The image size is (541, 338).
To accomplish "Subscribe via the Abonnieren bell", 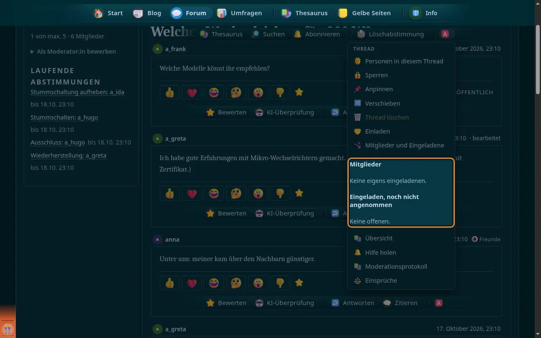I will pyautogui.click(x=317, y=34).
